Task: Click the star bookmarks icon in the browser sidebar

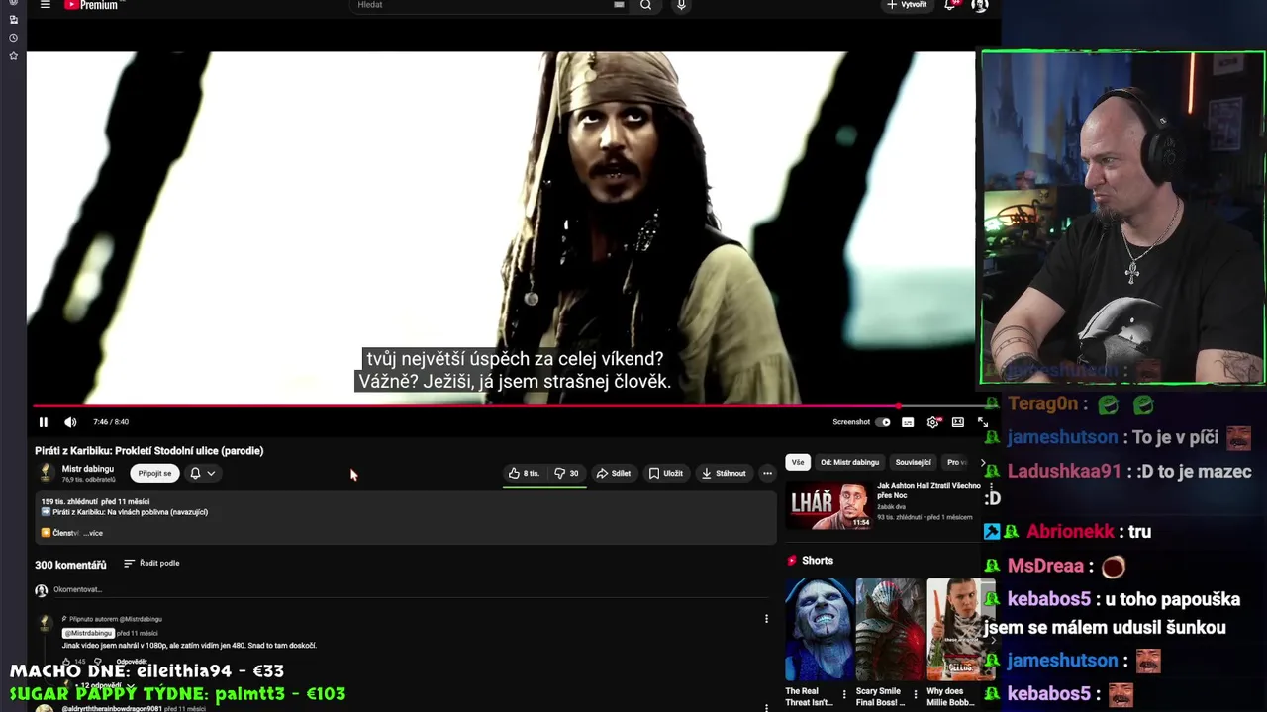Action: 13,56
